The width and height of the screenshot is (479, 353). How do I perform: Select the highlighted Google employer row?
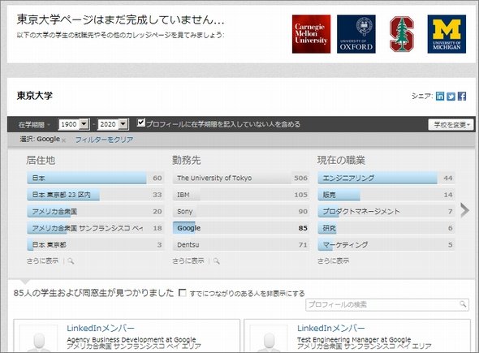[x=241, y=228]
